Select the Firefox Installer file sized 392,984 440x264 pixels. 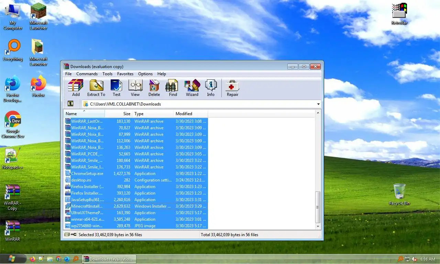(136, 187)
